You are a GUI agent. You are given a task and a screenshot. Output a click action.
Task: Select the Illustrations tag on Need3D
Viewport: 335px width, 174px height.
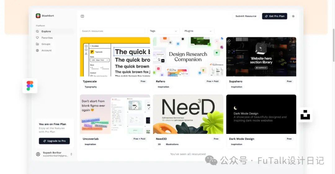pos(172,144)
